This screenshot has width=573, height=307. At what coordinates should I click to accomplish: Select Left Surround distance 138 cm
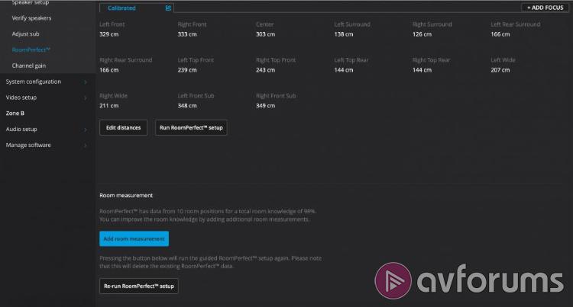(344, 34)
